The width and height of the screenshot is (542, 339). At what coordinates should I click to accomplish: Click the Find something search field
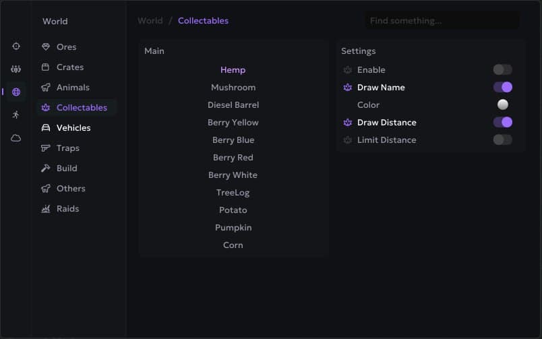tap(442, 21)
